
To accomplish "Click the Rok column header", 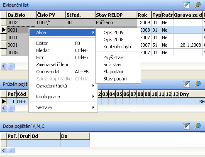I will click(144, 15).
